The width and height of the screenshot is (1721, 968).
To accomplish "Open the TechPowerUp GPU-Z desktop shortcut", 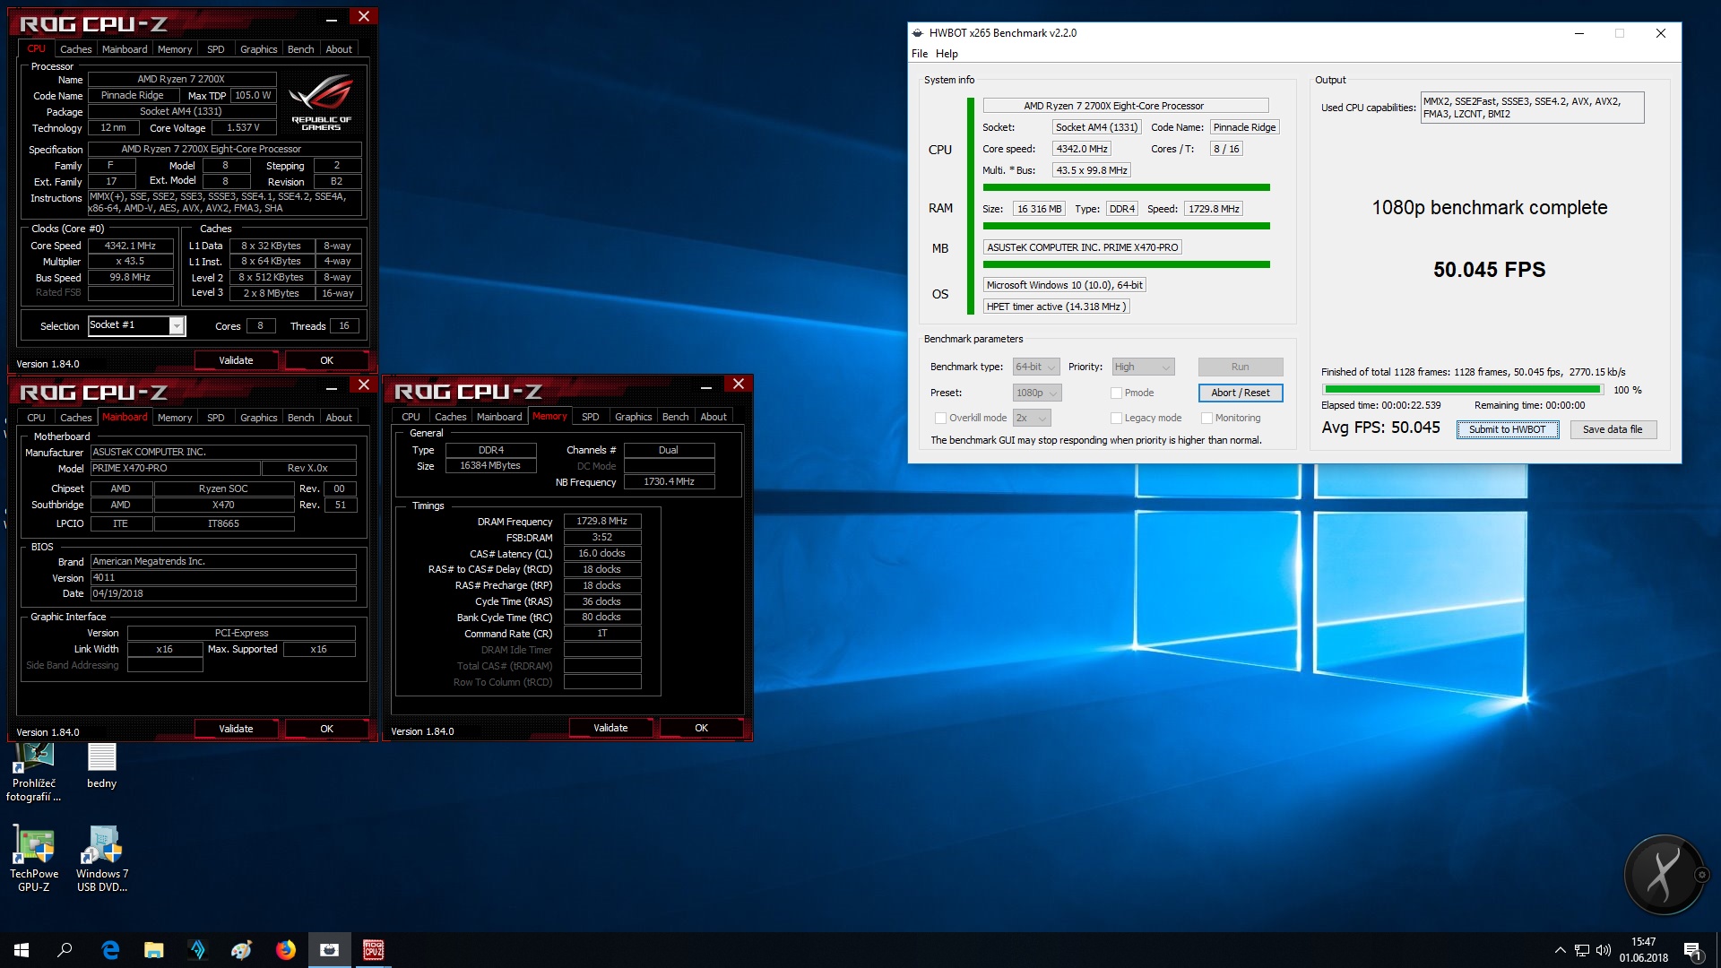I will (34, 859).
